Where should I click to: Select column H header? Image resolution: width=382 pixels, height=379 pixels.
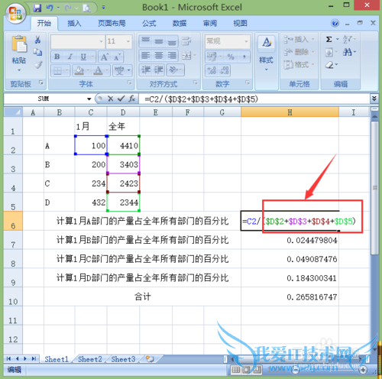pyautogui.click(x=290, y=112)
